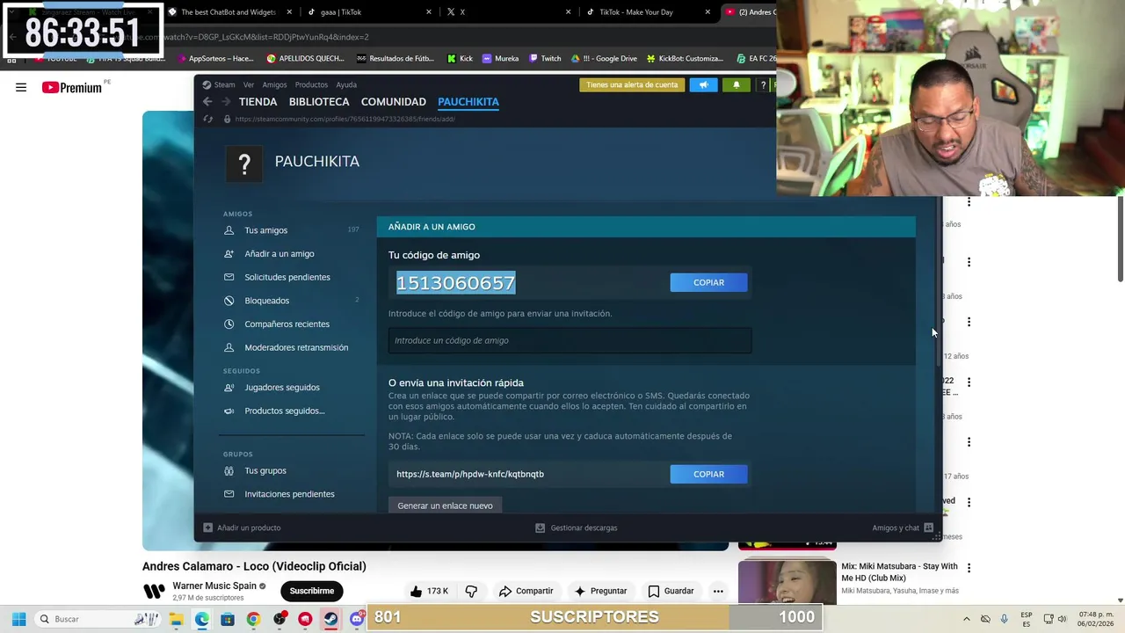1125x633 pixels.
Task: Click the friend code input field
Action: click(570, 340)
